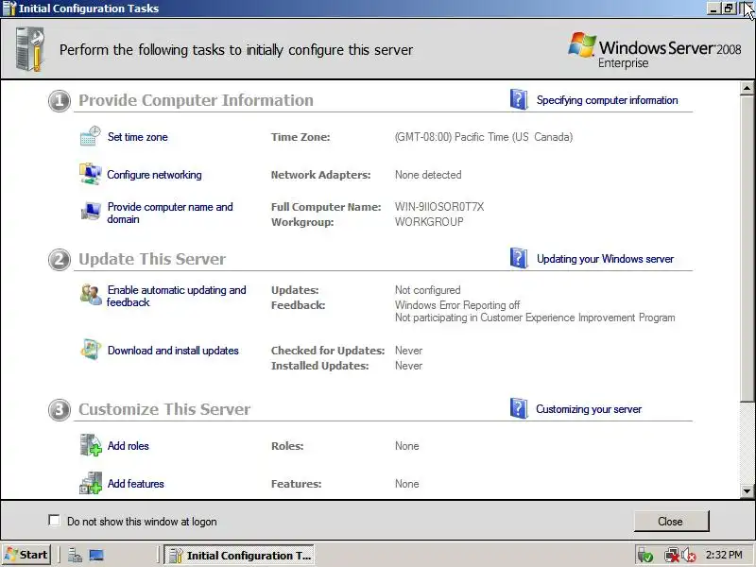Click the computer name and domain icon

[90, 211]
